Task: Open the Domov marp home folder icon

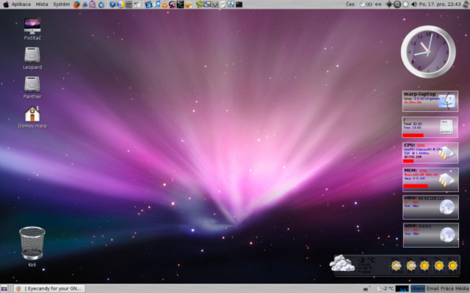Action: point(32,117)
